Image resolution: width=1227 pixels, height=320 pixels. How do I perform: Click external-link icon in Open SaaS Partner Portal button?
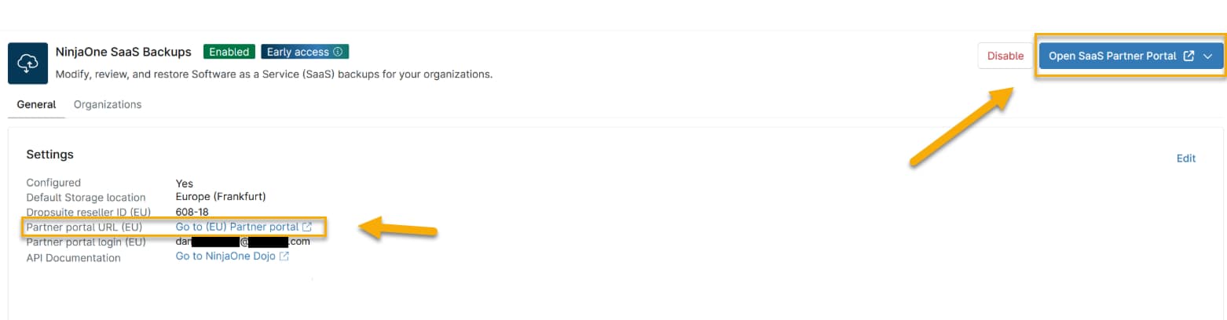tap(1189, 56)
